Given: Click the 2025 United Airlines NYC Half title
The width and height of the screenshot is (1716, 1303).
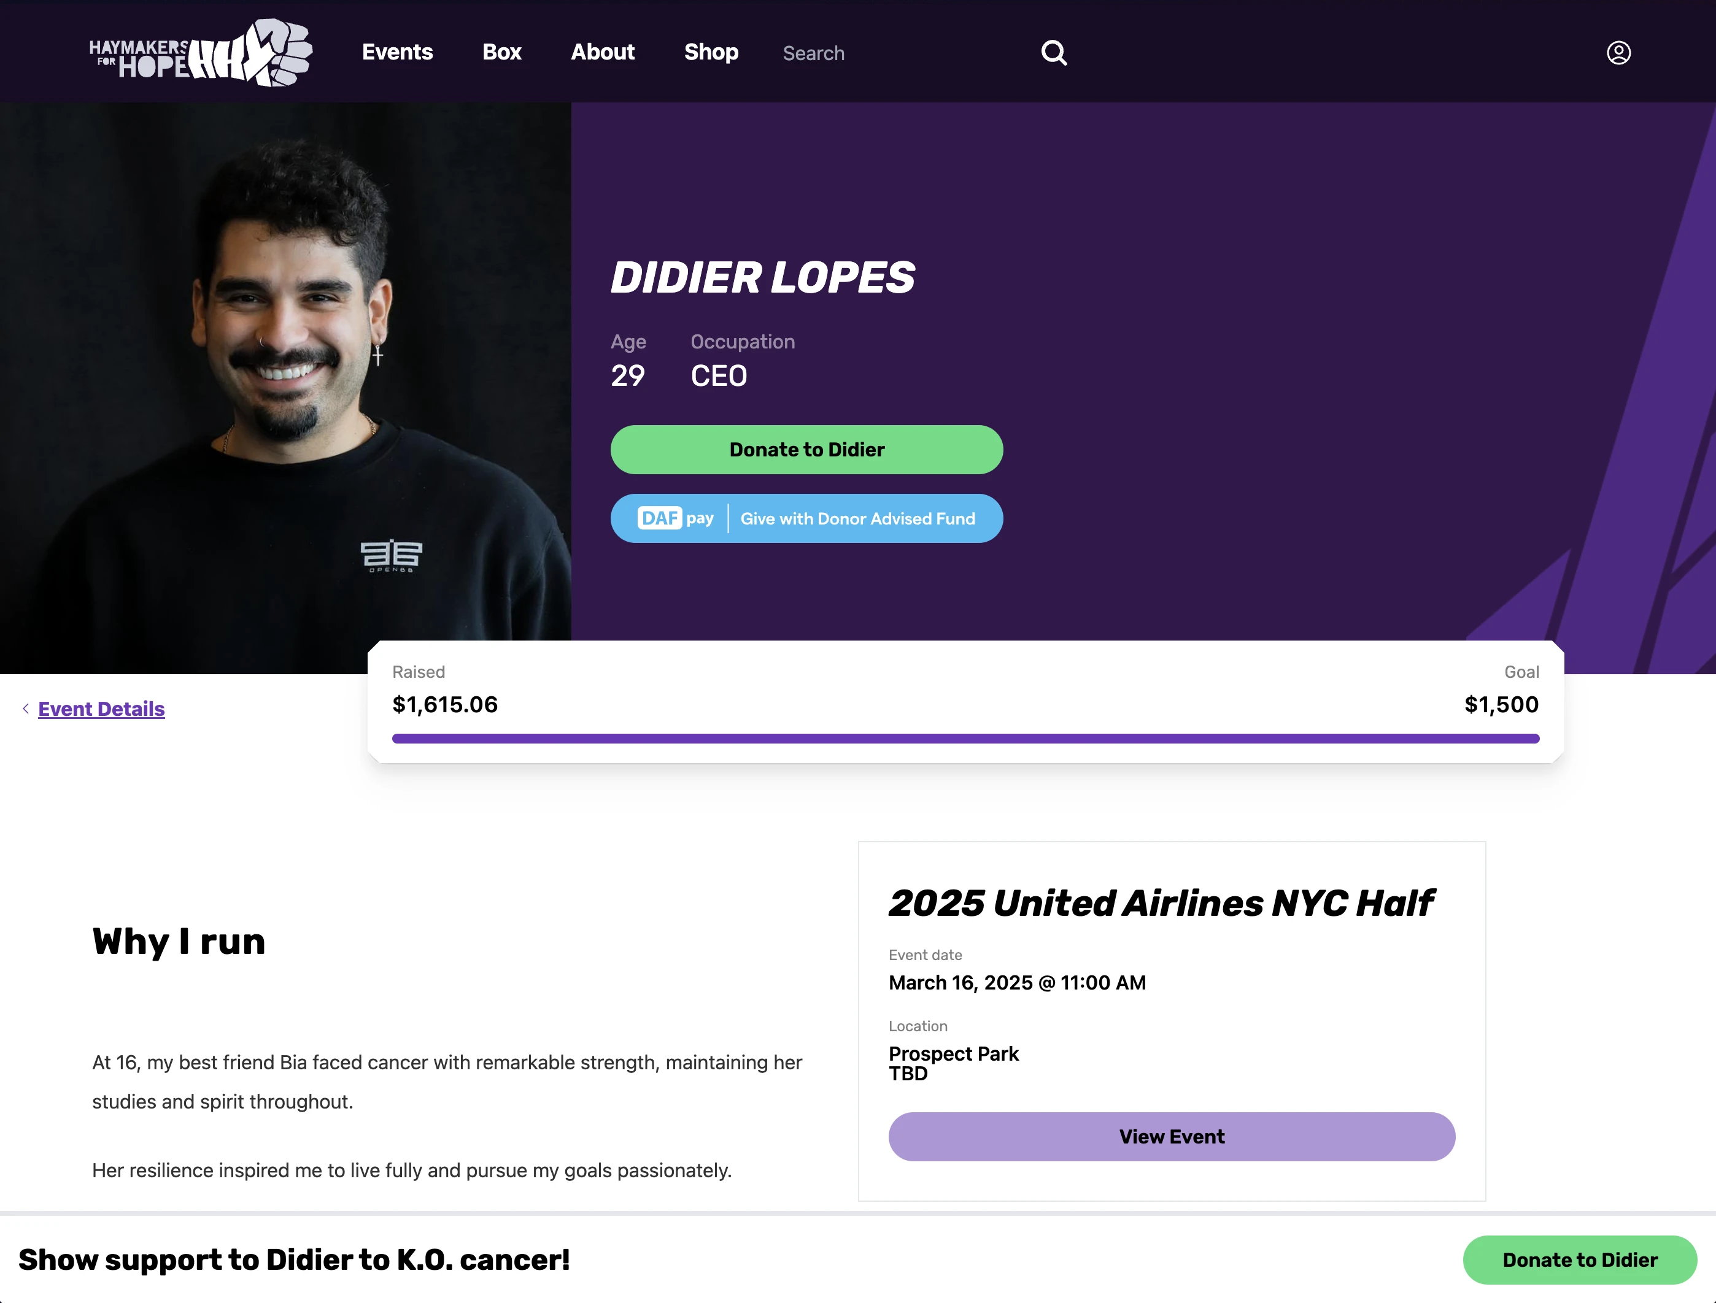Looking at the screenshot, I should [1161, 904].
